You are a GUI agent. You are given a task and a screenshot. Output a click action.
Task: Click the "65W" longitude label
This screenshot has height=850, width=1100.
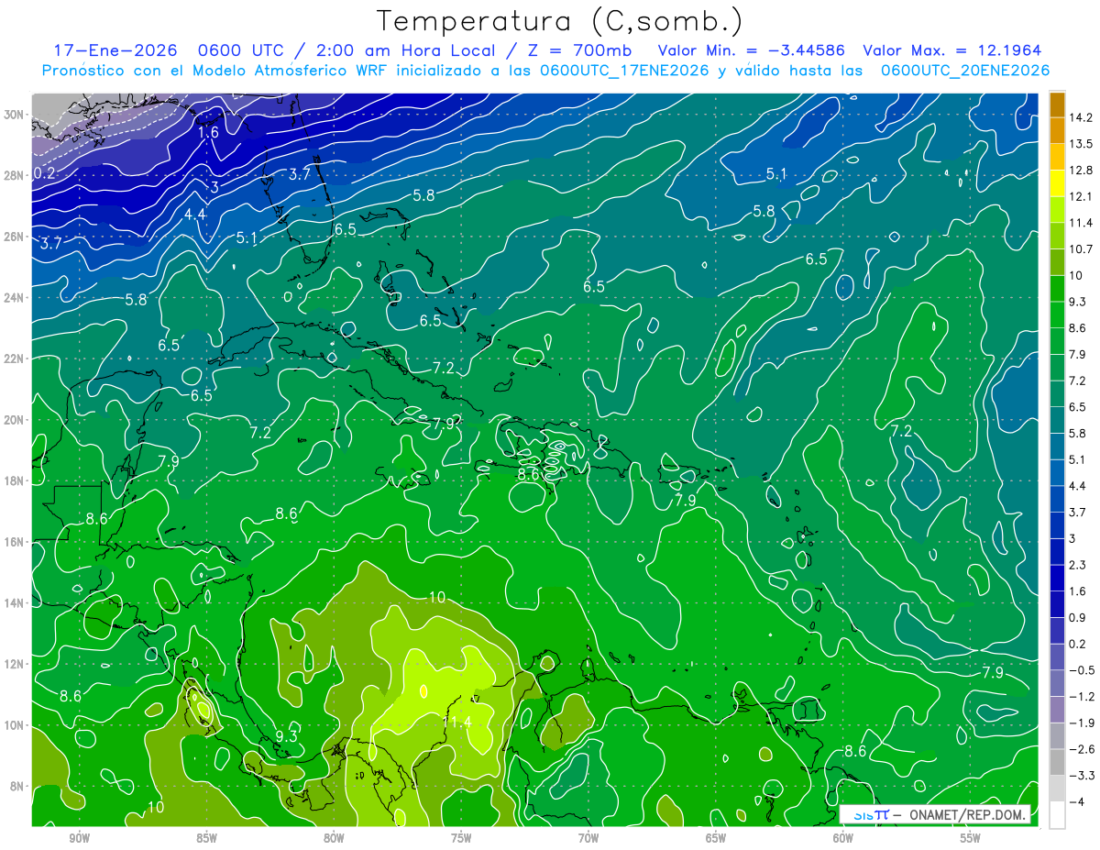point(715,839)
